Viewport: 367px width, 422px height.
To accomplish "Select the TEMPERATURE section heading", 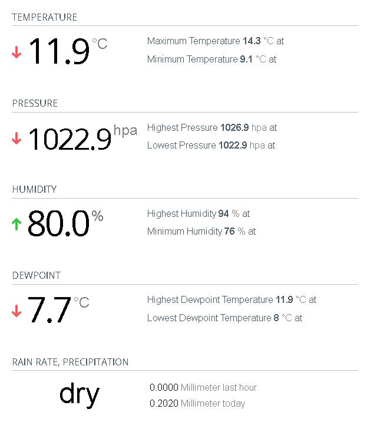I will [x=45, y=17].
